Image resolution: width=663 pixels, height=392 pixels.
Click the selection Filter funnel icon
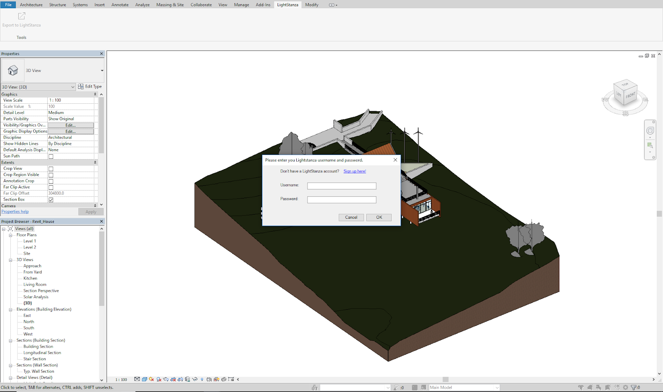tap(634, 387)
